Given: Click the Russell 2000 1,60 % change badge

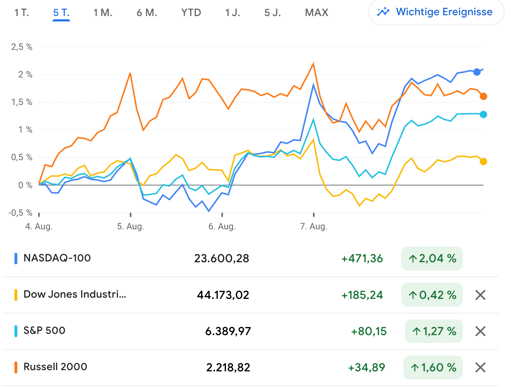Looking at the screenshot, I should click(433, 367).
